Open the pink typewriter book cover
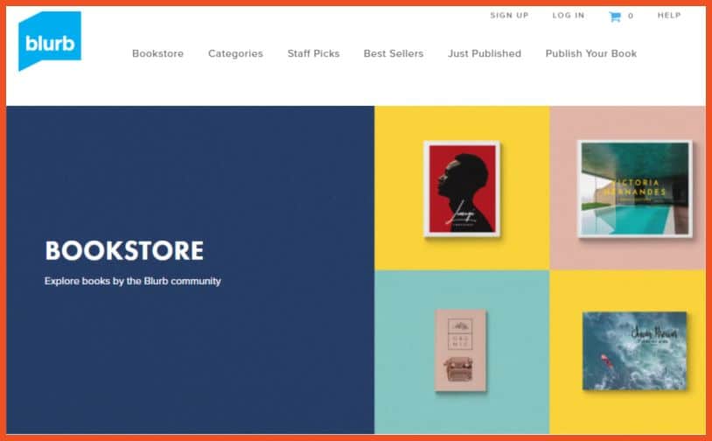The height and width of the screenshot is (441, 712). tap(460, 350)
